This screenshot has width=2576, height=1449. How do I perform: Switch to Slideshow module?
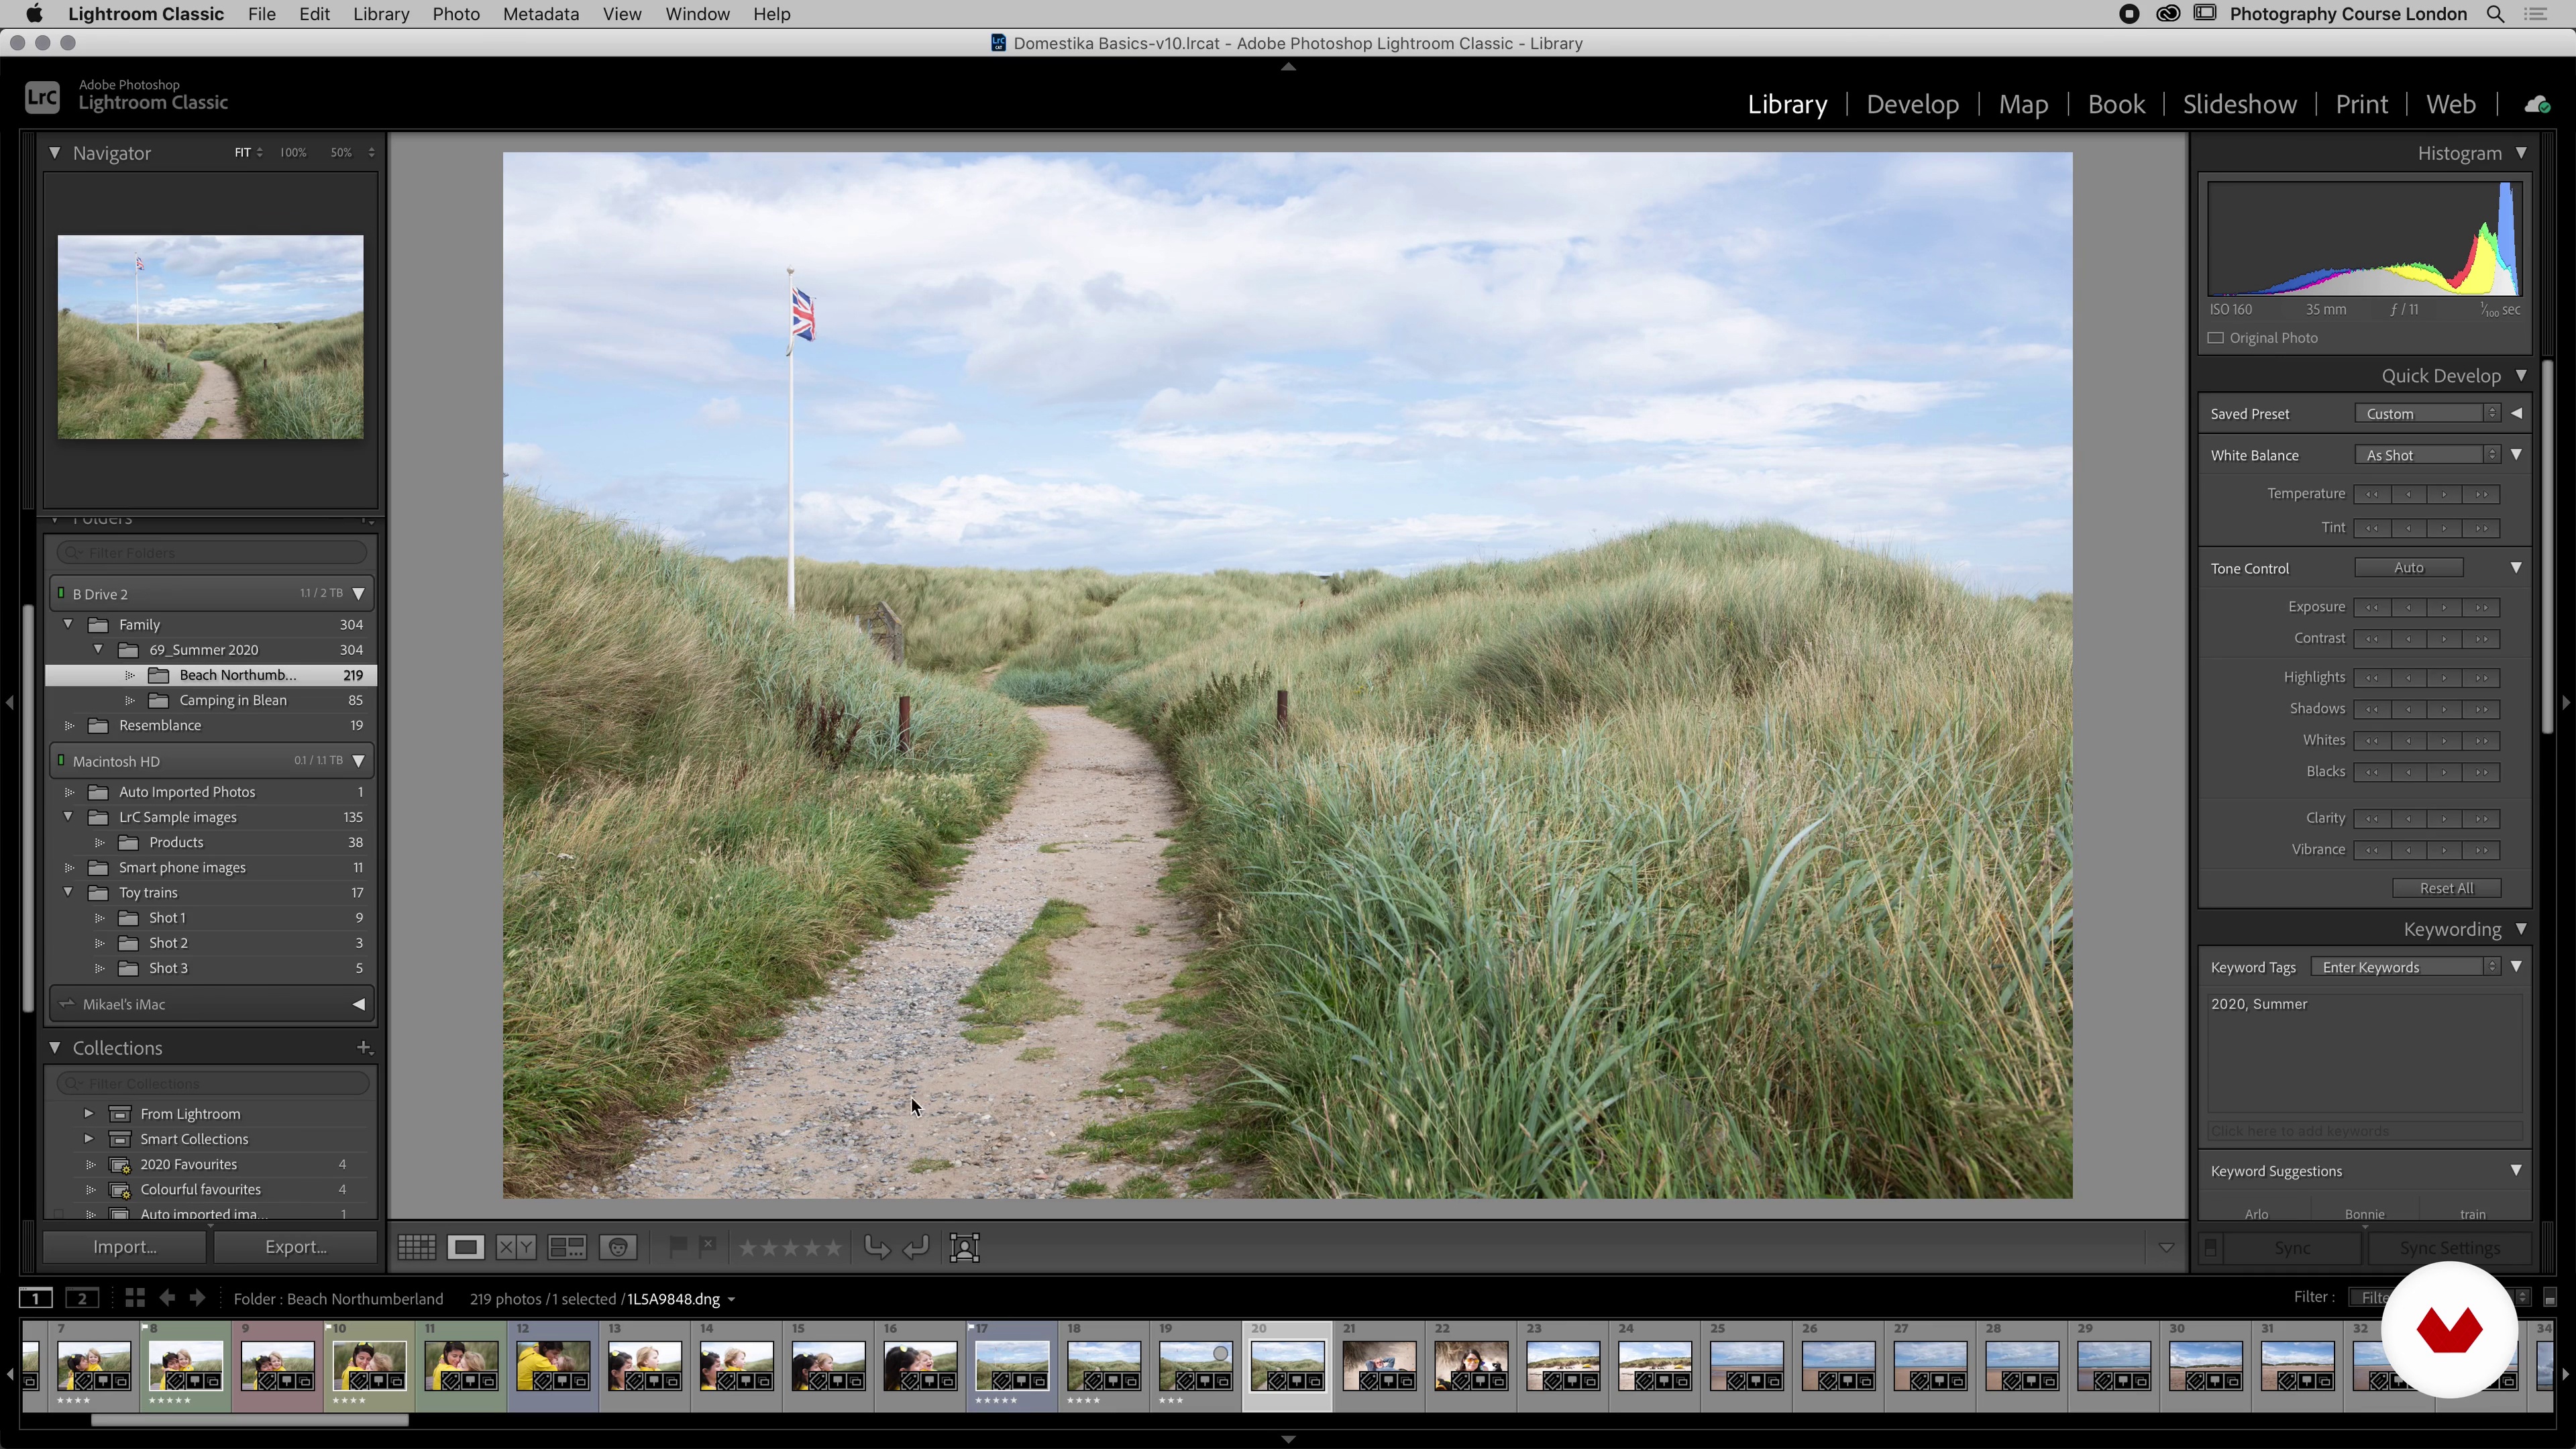pos(2239,104)
